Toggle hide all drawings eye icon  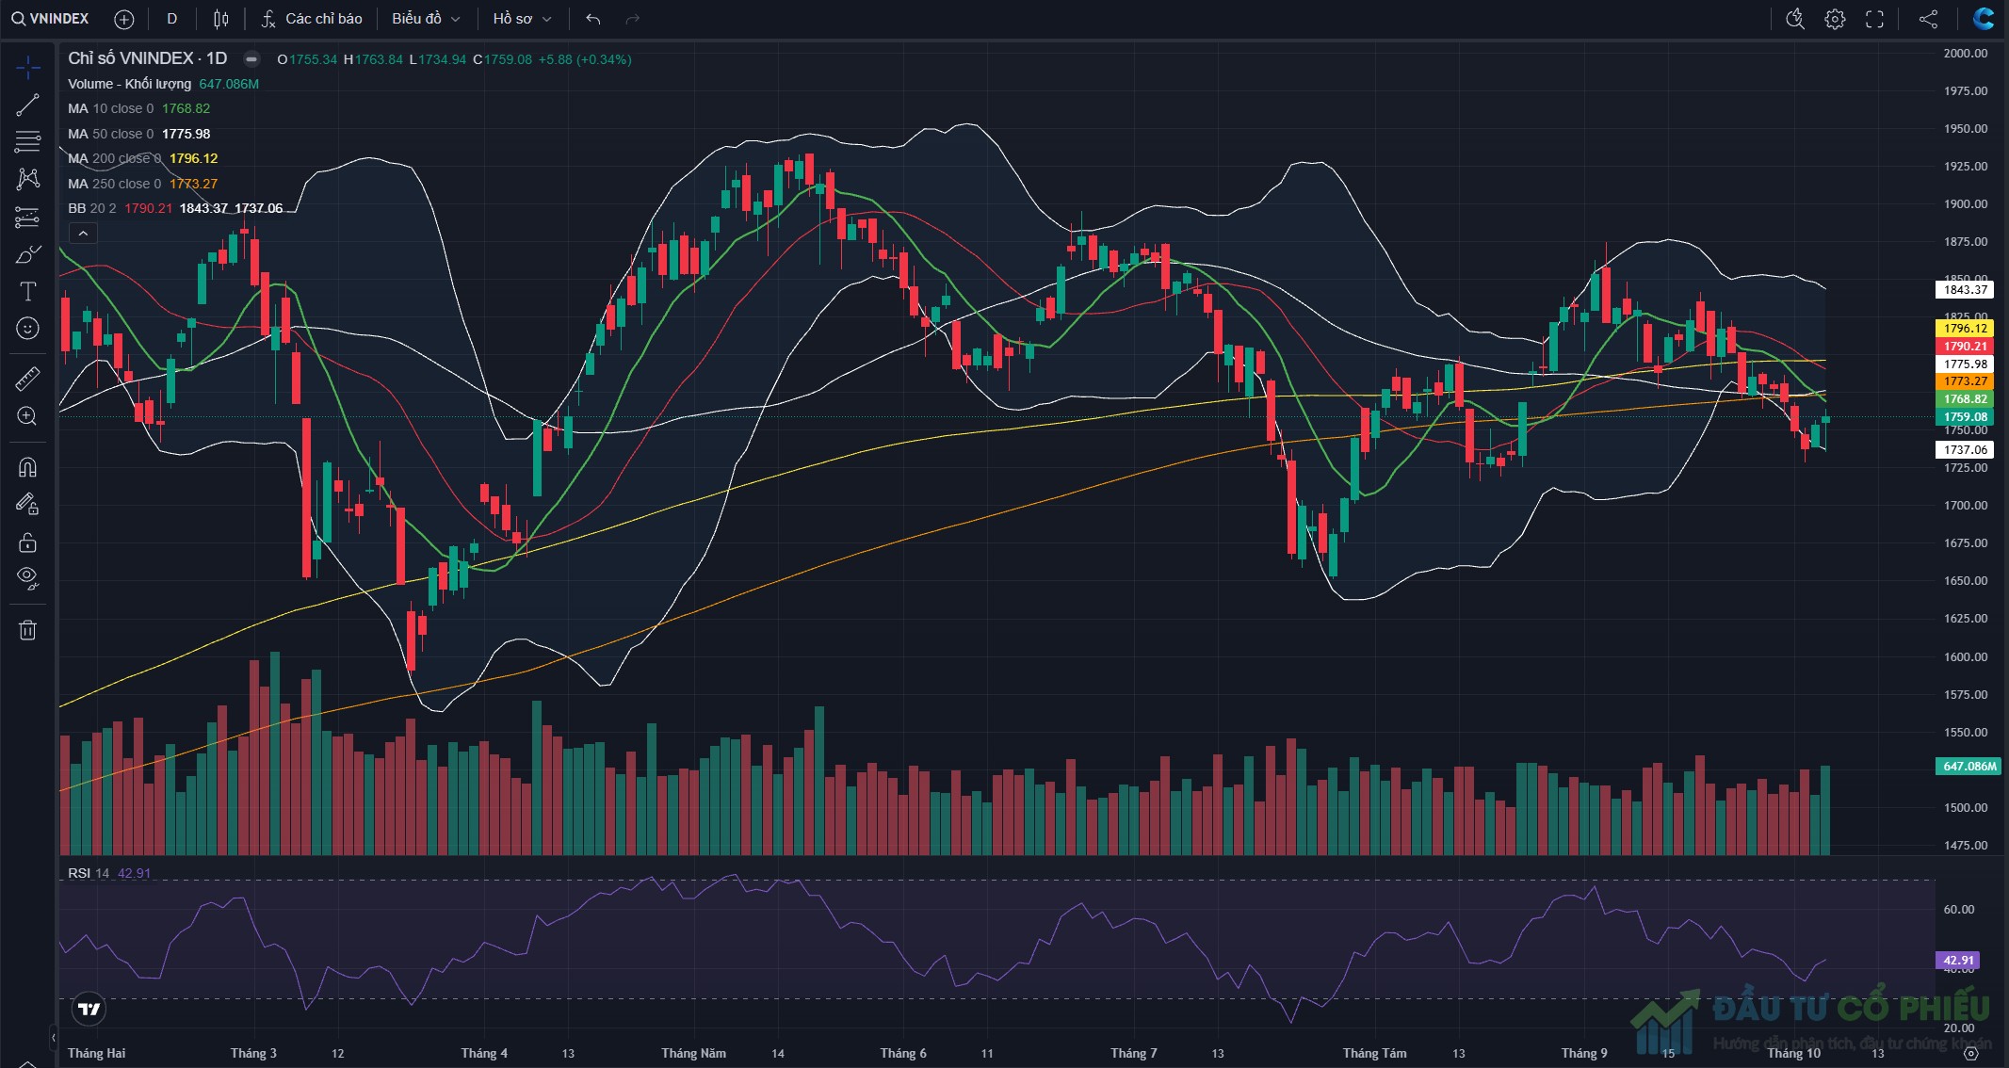click(27, 578)
